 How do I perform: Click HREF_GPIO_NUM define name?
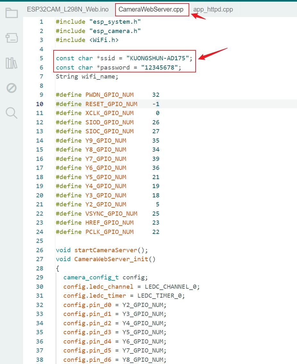point(109,223)
